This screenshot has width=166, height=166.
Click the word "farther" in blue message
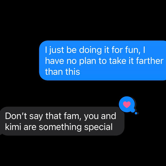(x=150, y=61)
